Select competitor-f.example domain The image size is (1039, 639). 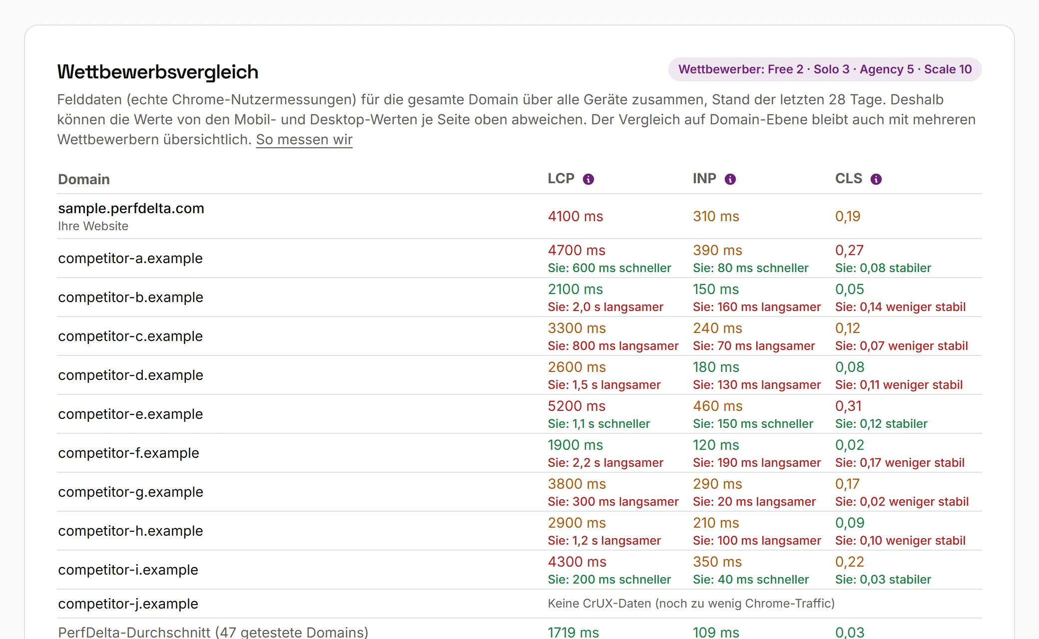coord(128,453)
